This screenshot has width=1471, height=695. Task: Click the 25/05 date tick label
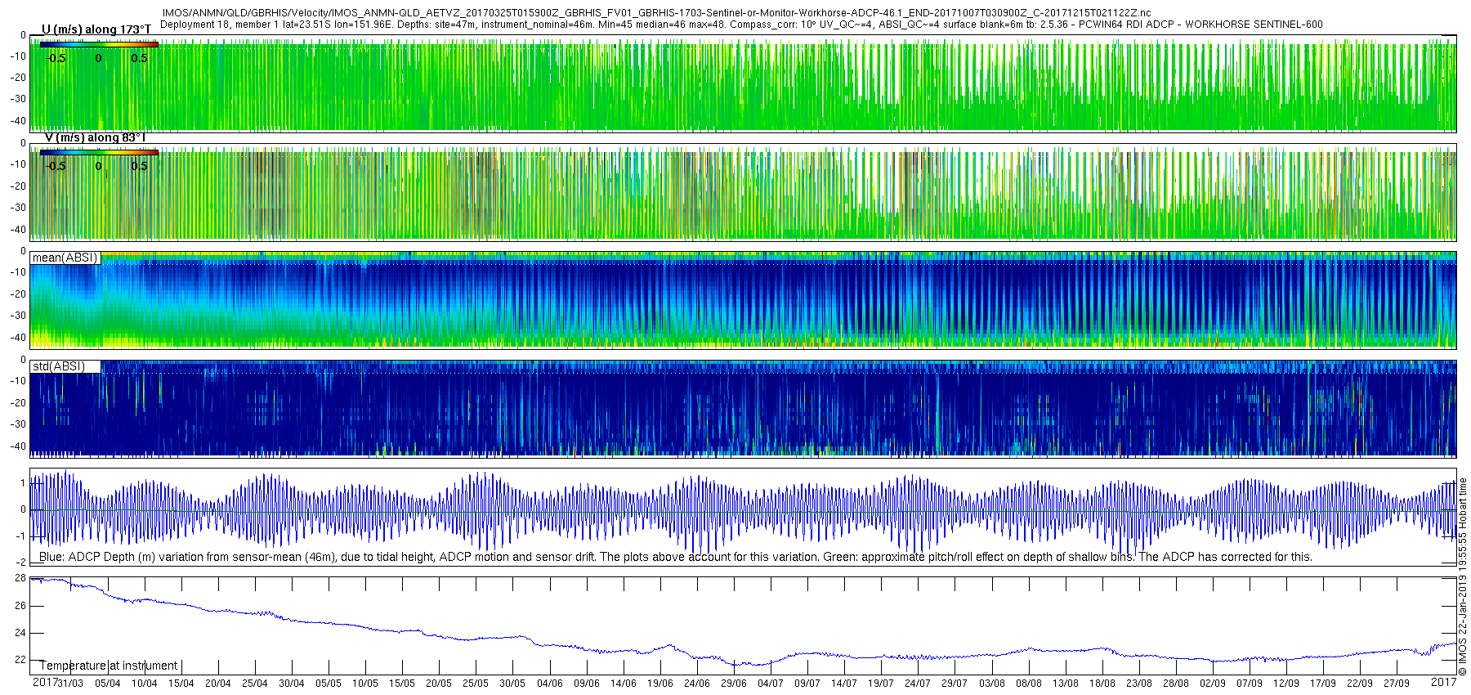pyautogui.click(x=476, y=684)
